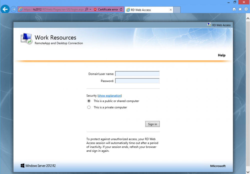Click the Sign in button
This screenshot has width=250, height=174.
click(x=152, y=124)
